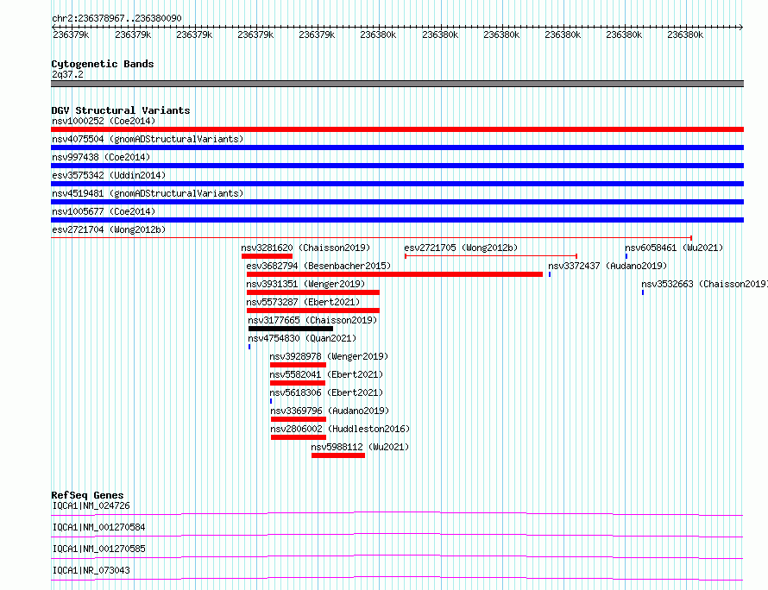
Task: Click red bar under nsv3928978
Action: click(298, 365)
